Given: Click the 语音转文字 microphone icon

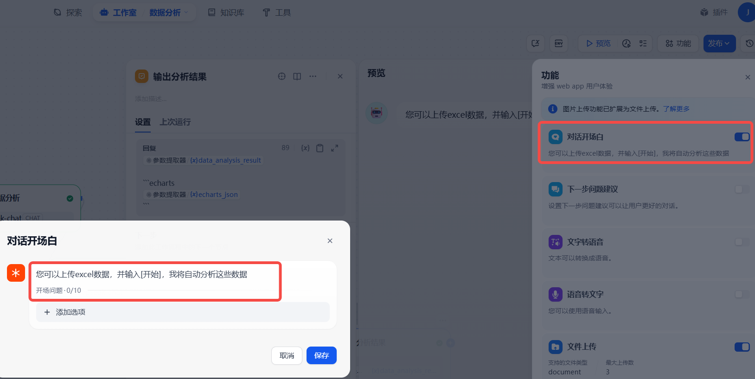Looking at the screenshot, I should 556,294.
